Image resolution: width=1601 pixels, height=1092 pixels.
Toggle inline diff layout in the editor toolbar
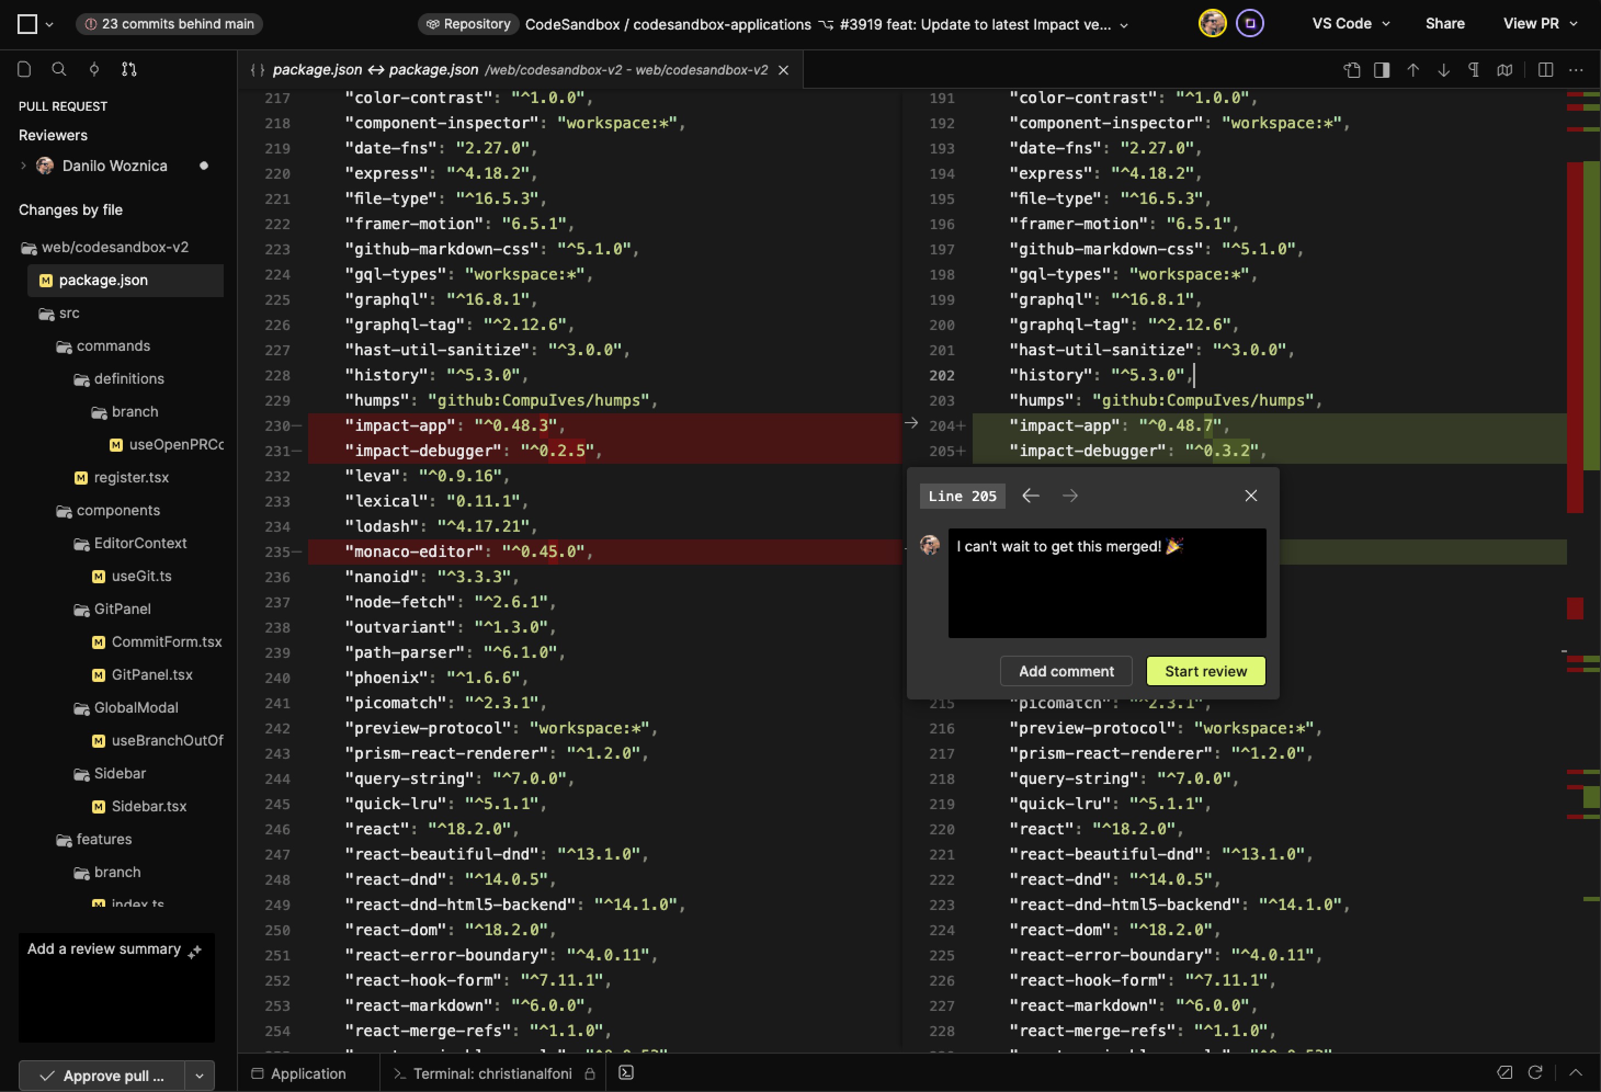point(1382,70)
